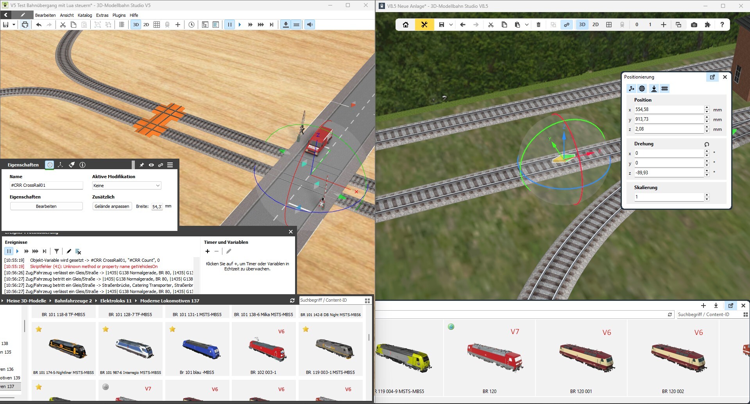Click the time-of-day clock icon in V5 toolbar
This screenshot has width=750, height=404.
(192, 25)
